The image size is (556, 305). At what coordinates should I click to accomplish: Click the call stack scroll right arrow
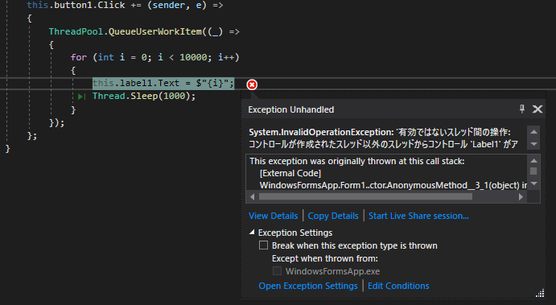coord(521,196)
